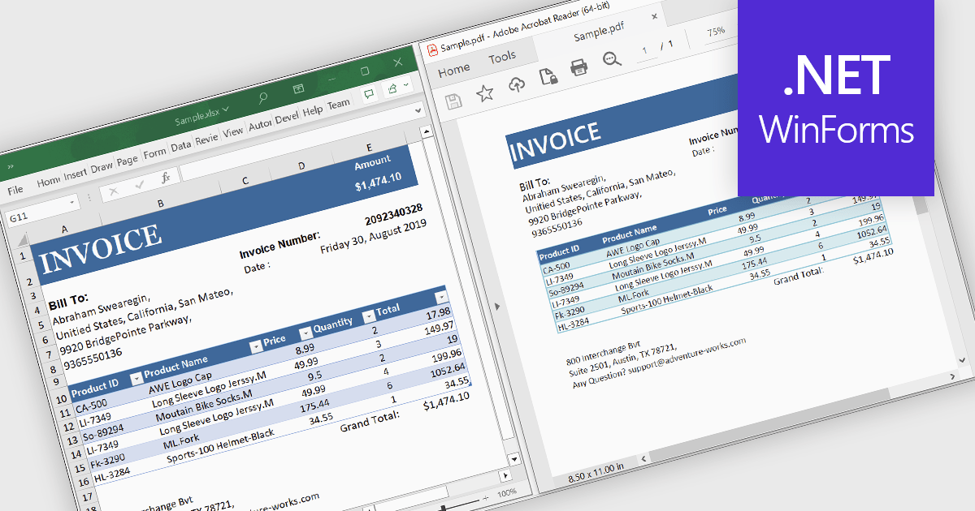Open the File menu in Excel
Image resolution: width=975 pixels, height=511 pixels.
coord(15,190)
